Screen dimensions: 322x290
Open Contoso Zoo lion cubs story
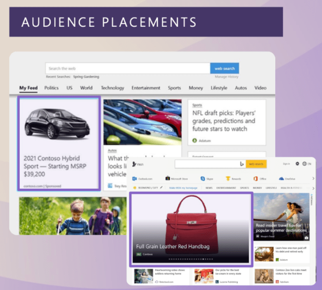tap(282, 276)
